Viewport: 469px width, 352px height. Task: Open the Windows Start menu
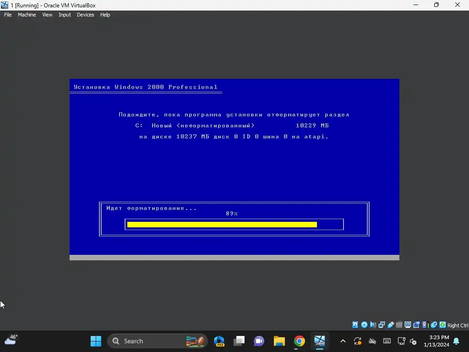pyautogui.click(x=96, y=341)
